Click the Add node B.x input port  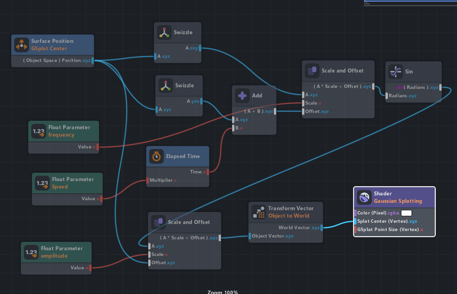(233, 128)
